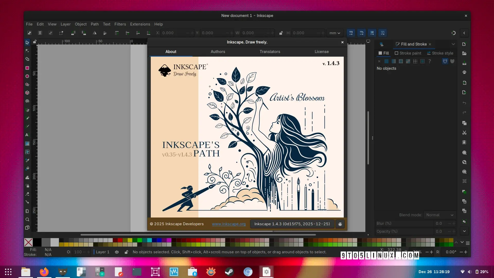The width and height of the screenshot is (494, 278).
Task: Expand the dock panel chevron menu
Action: tap(453, 44)
